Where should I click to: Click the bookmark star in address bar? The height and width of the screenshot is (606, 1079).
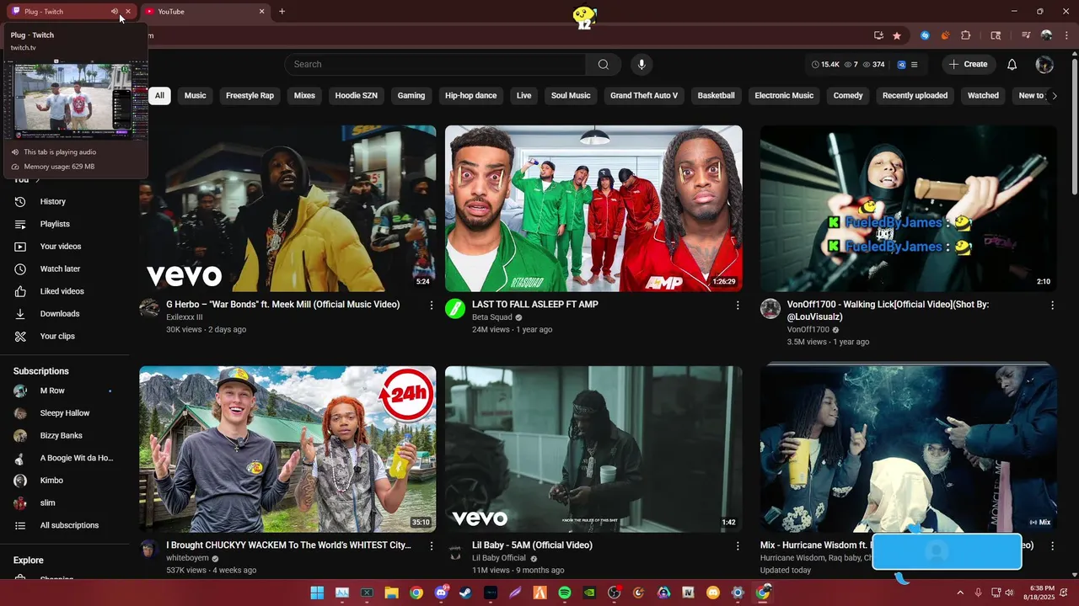897,35
